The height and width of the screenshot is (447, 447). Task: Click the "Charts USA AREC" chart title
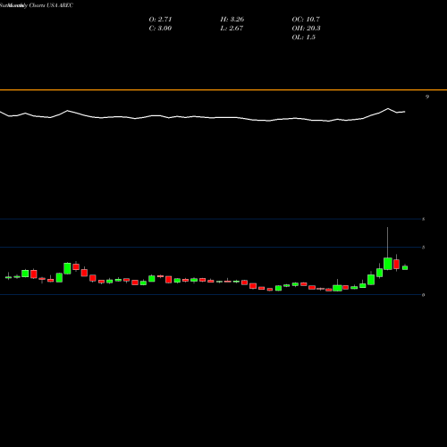51,5
